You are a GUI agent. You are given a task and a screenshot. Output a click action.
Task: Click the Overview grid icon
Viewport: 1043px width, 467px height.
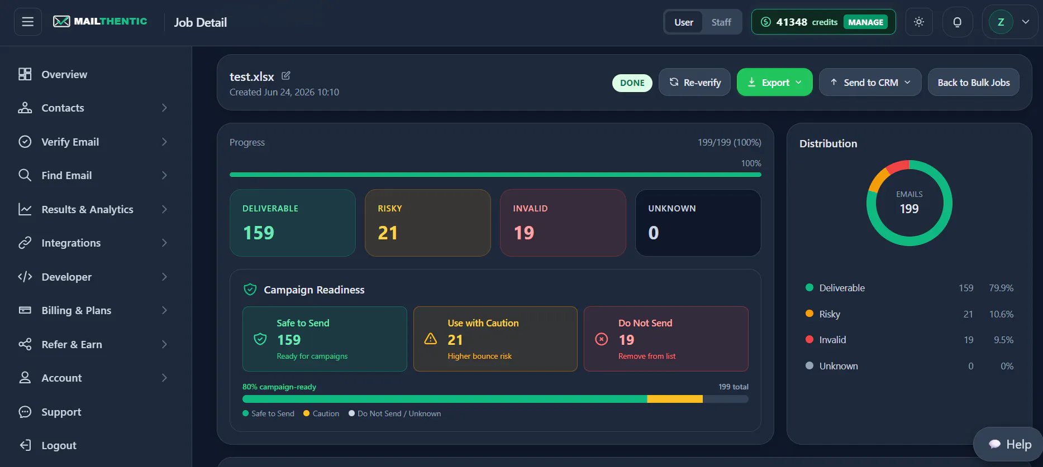pos(25,74)
